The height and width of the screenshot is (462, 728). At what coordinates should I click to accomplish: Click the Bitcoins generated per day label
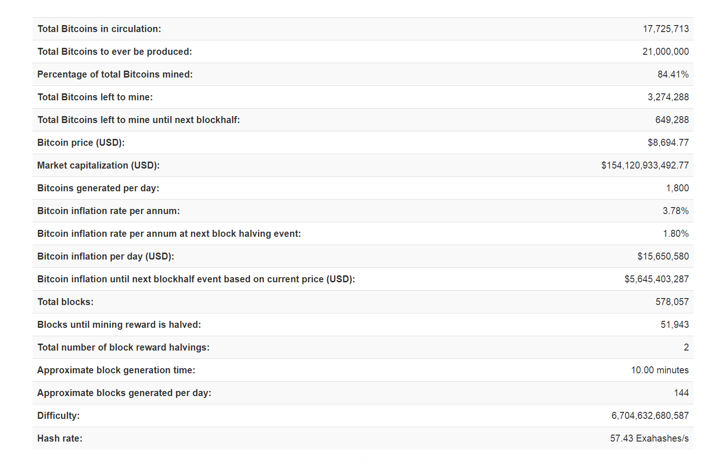98,188
